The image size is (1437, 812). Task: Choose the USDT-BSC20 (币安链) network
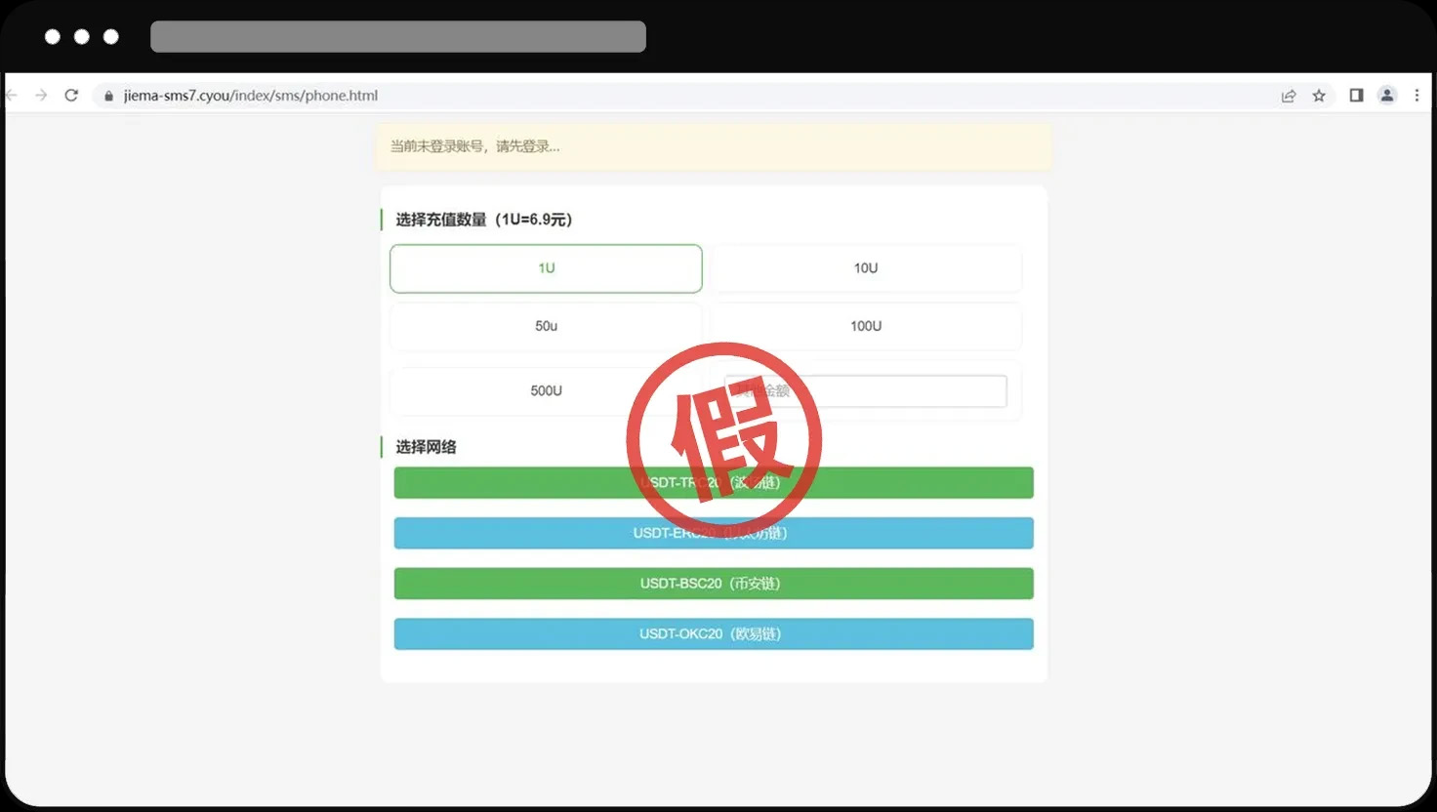click(x=713, y=583)
